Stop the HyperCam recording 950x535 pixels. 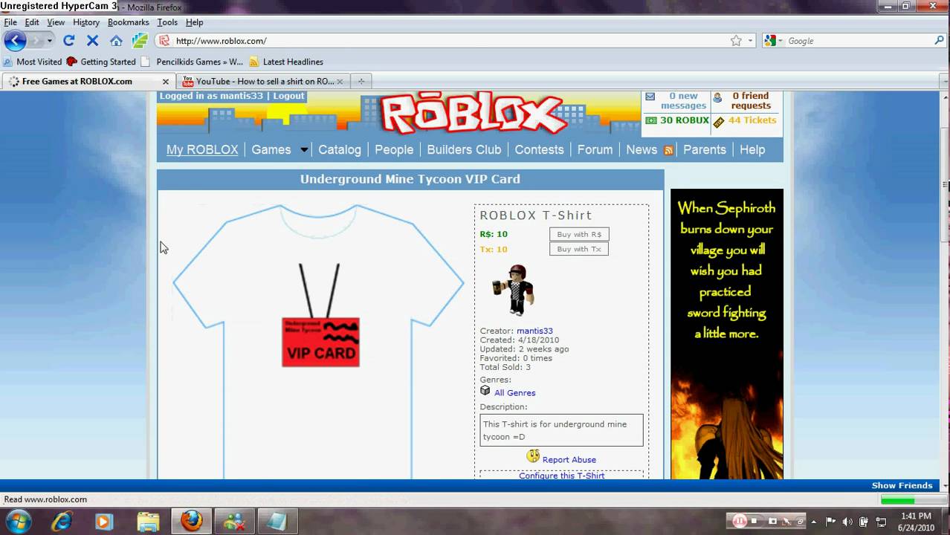pos(754,522)
